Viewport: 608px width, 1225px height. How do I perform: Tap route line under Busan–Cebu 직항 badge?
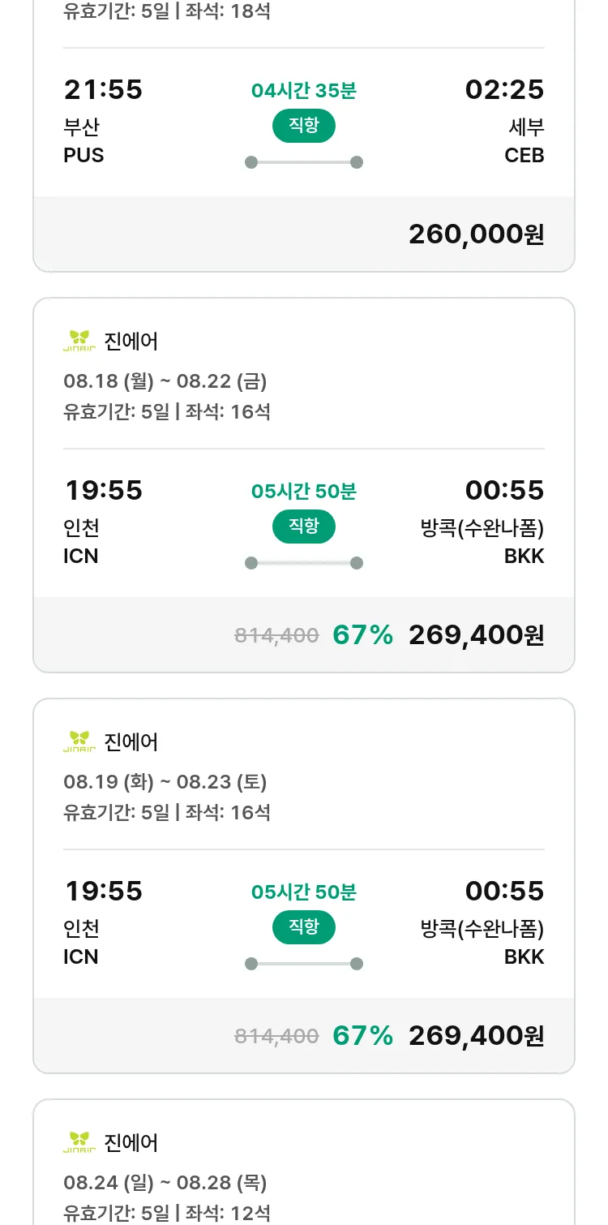(x=303, y=162)
